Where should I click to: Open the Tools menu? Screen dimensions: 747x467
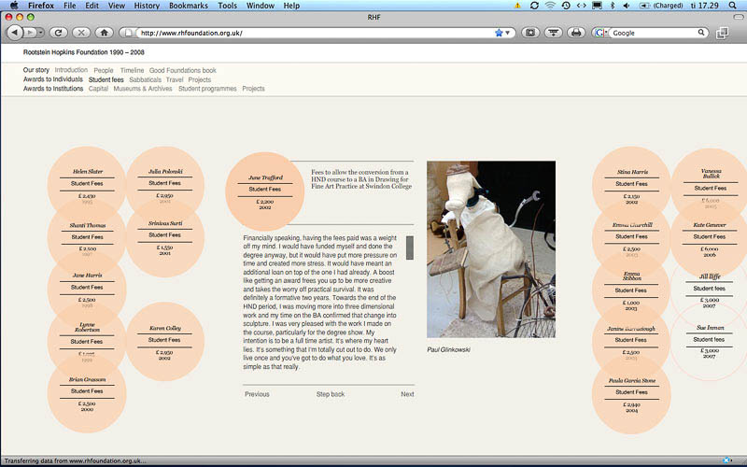pyautogui.click(x=227, y=6)
